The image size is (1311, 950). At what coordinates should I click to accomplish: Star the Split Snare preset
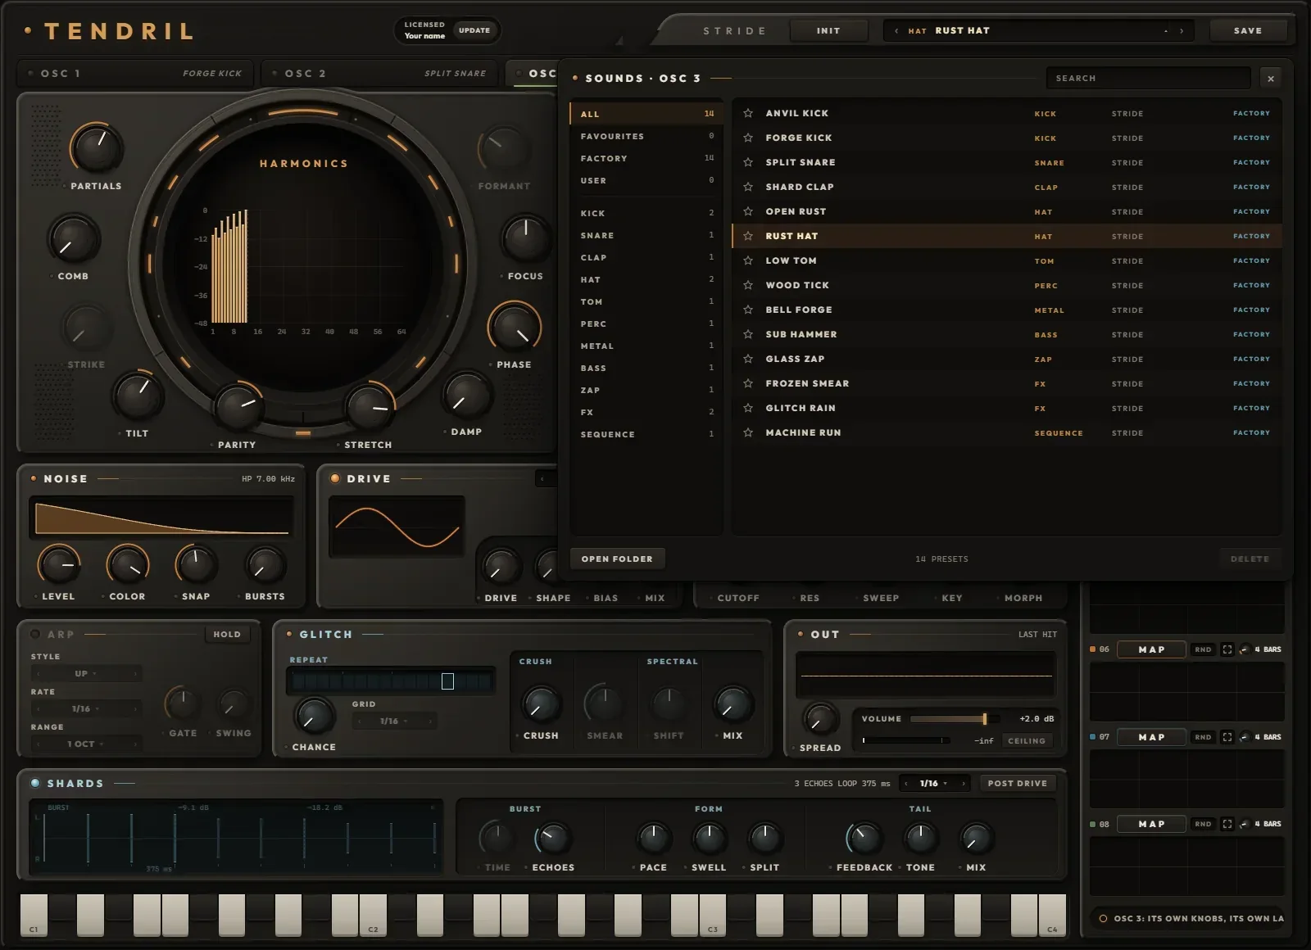click(x=748, y=162)
